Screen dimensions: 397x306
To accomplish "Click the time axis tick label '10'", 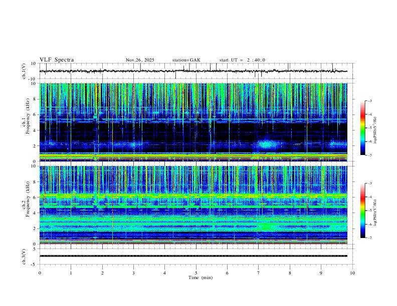I will [352, 273].
